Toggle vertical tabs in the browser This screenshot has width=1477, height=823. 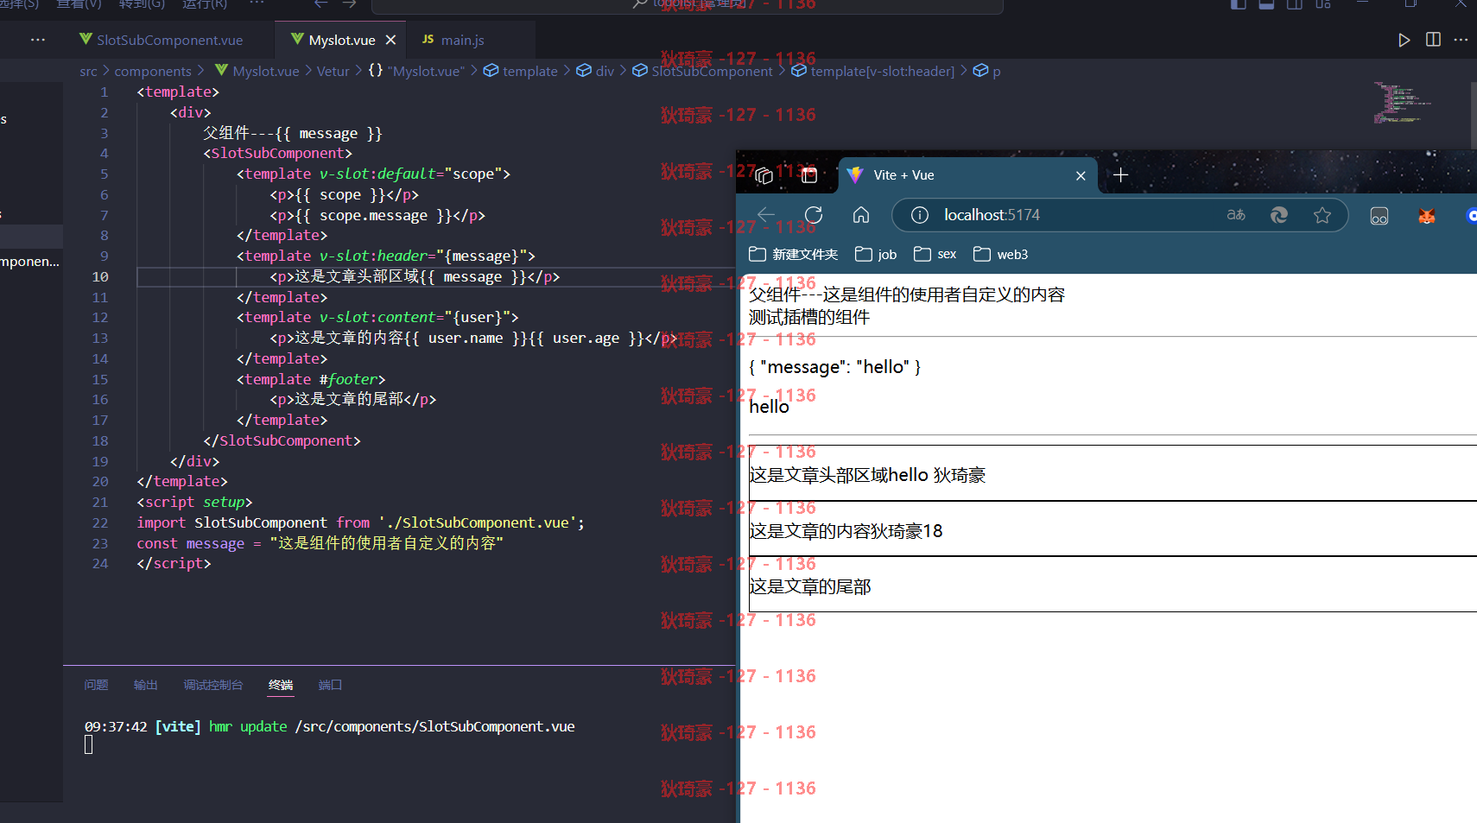point(809,175)
